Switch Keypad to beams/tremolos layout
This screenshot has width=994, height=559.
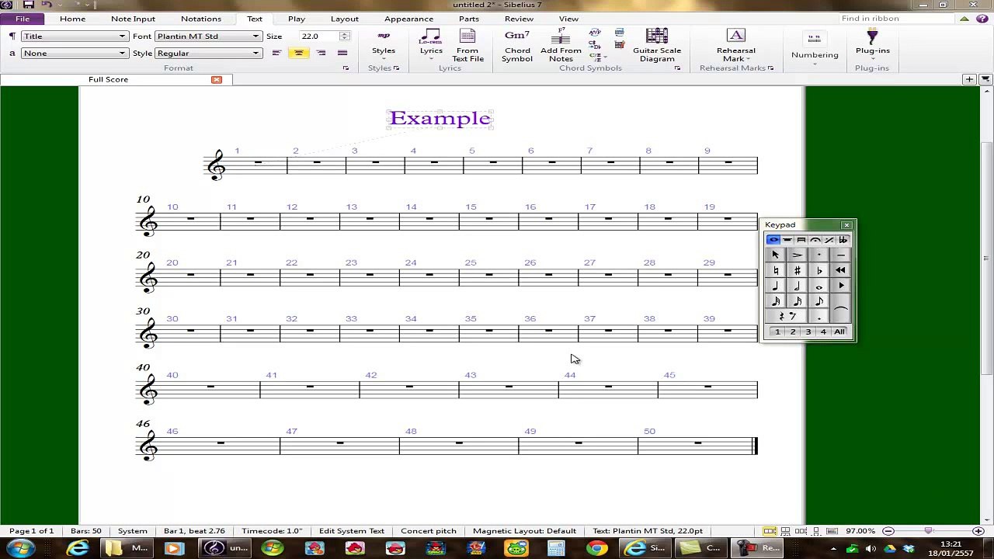click(801, 240)
